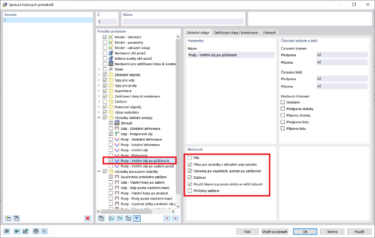Click the Číslování stránek Předpona field
Image resolution: width=375 pixels, height=238 pixels.
tap(342, 55)
